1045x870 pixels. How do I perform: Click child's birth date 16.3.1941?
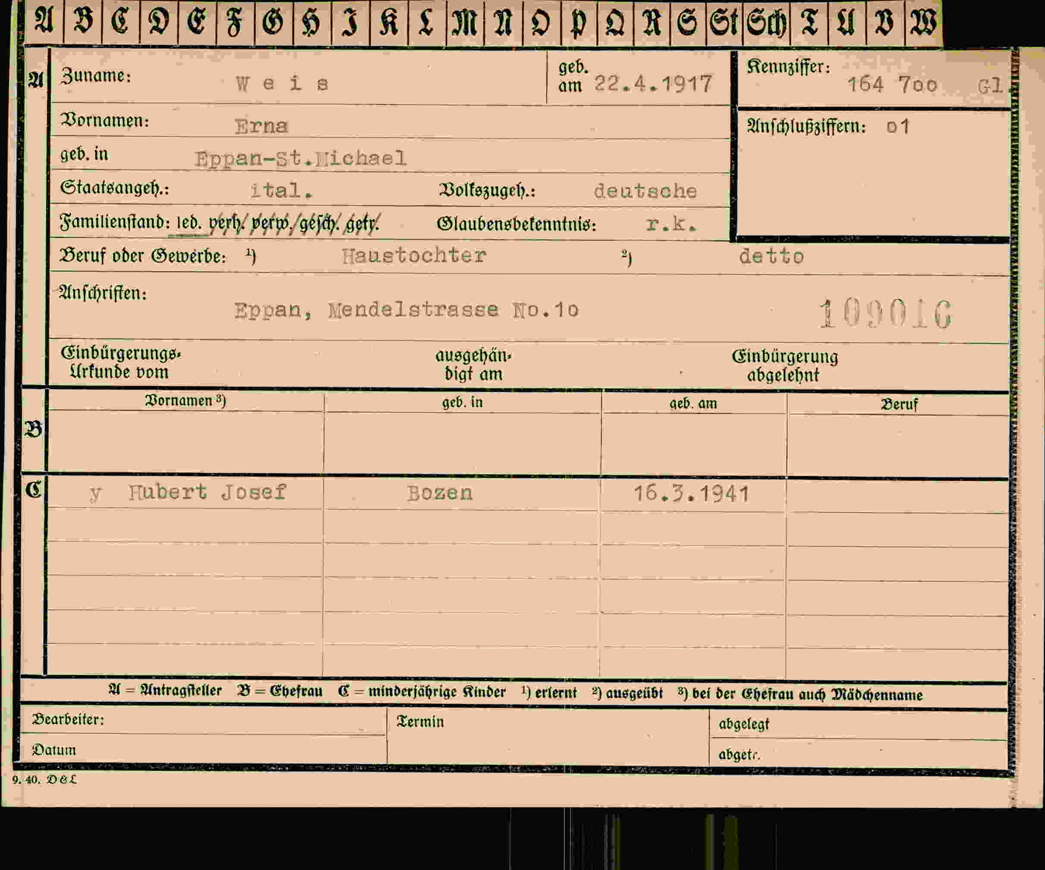(x=691, y=494)
